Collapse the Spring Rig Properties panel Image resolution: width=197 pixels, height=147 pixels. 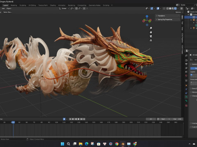pyautogui.click(x=167, y=20)
